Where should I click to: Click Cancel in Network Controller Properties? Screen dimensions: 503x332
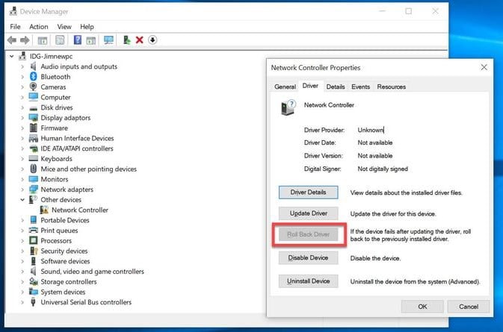[x=469, y=307]
